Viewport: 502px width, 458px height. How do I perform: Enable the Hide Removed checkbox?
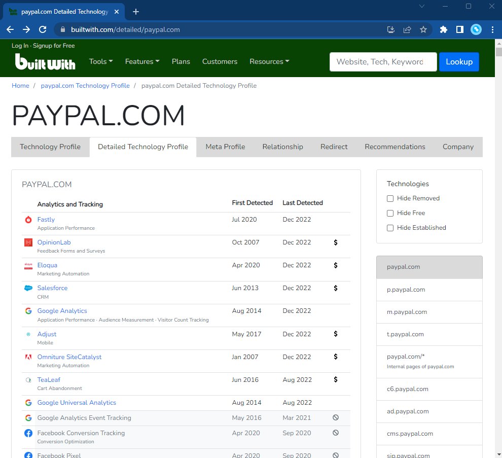[x=390, y=199]
